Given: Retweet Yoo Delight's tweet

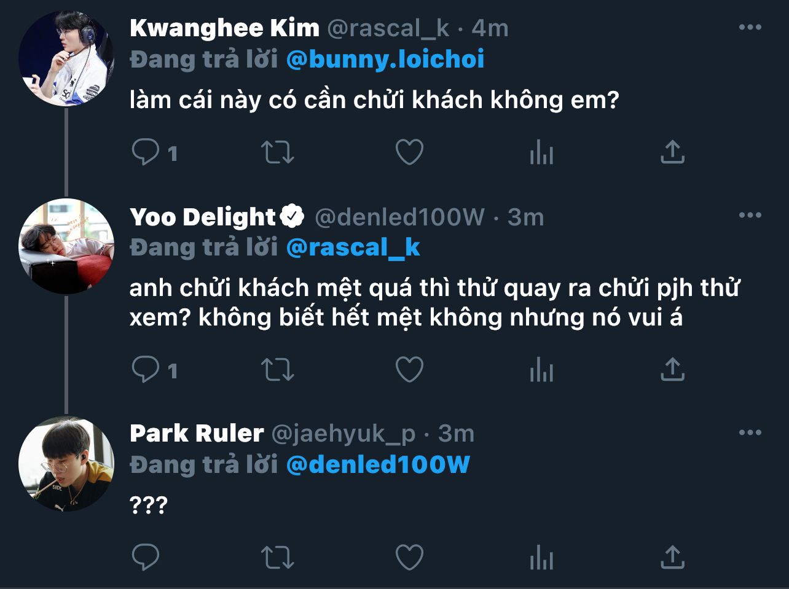Looking at the screenshot, I should pos(278,370).
